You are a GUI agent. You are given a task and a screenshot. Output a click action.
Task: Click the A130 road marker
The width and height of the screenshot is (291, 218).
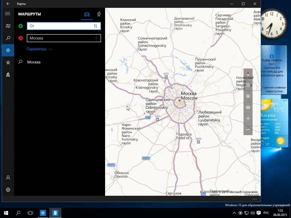click(x=146, y=158)
